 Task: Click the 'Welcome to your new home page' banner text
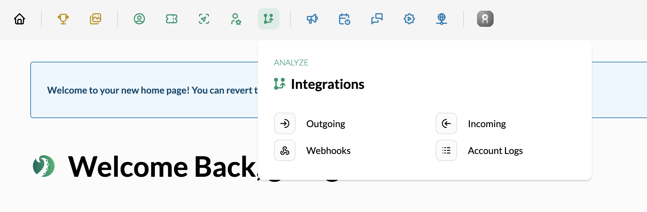[152, 90]
